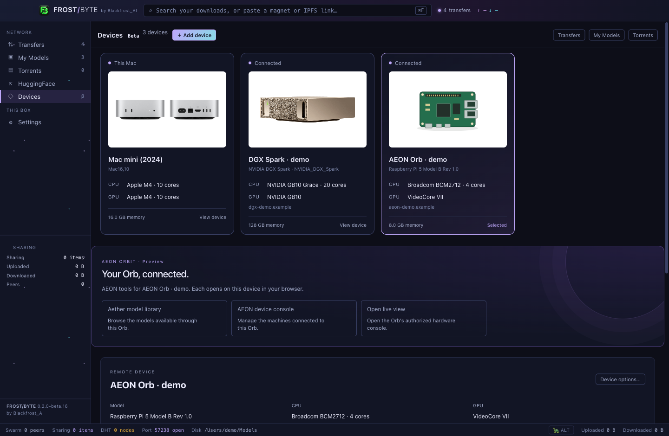Image resolution: width=669 pixels, height=436 pixels.
Task: Click the Transfers button at top right
Action: pos(569,35)
